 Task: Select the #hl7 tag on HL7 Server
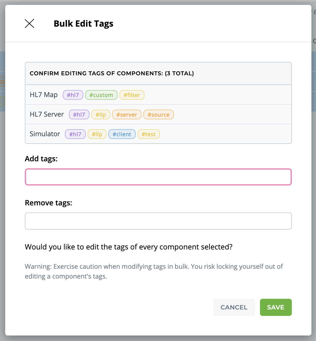[x=79, y=114]
